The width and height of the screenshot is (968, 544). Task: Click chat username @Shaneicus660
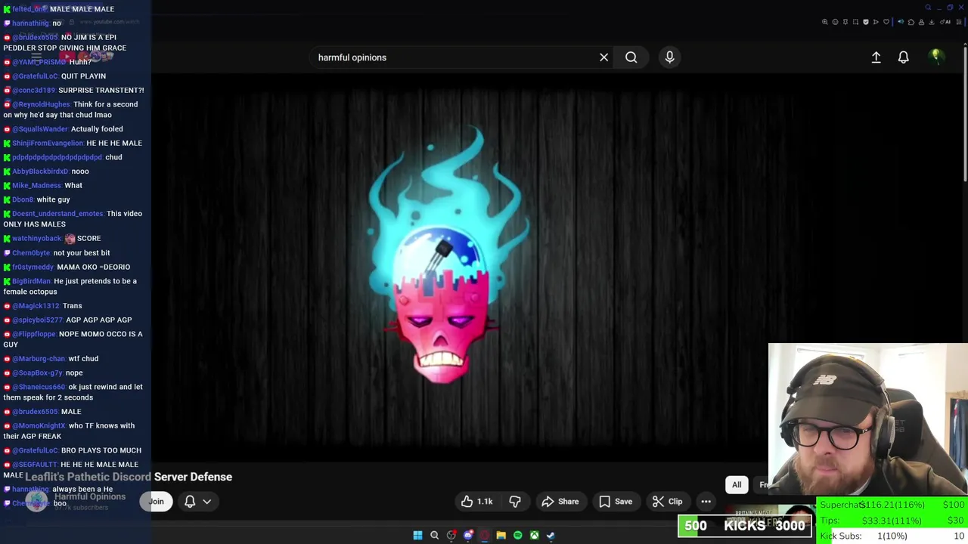point(39,387)
